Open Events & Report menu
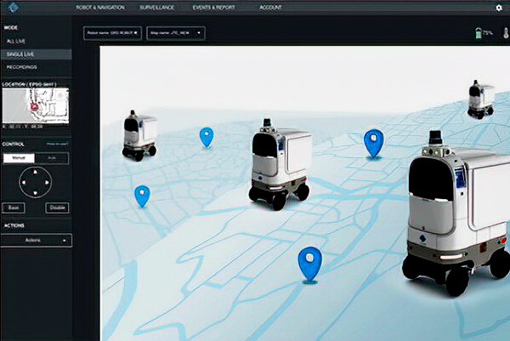510x341 pixels. click(x=213, y=8)
